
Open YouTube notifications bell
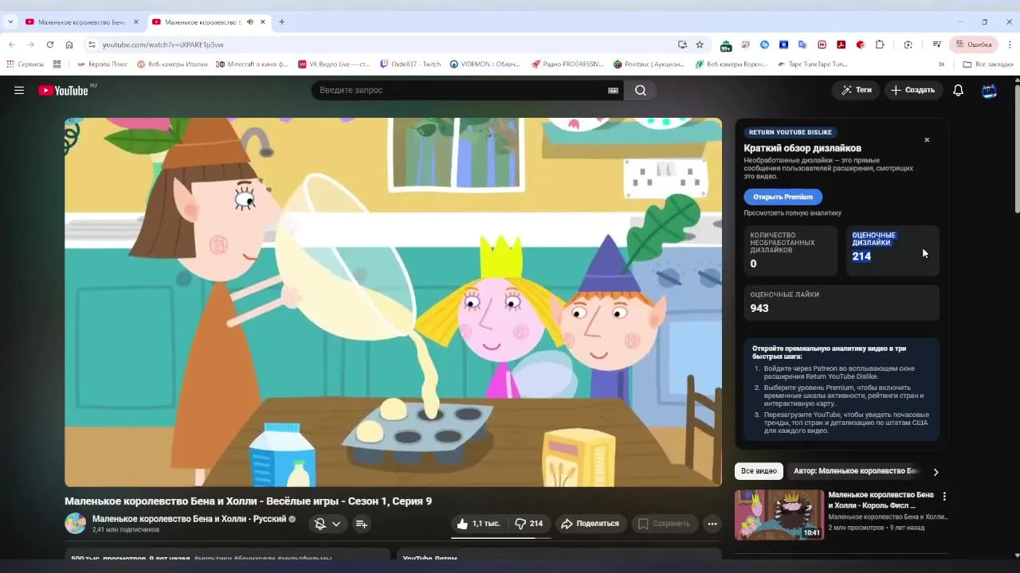(x=958, y=90)
